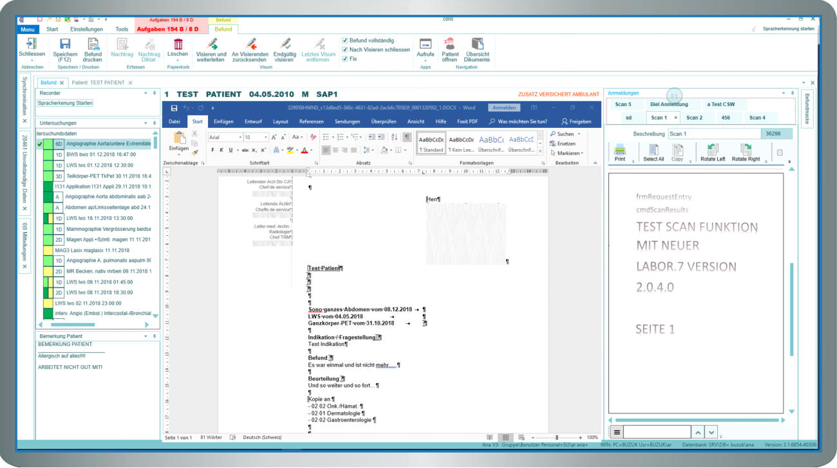Toggle the Fix checkbox

345,59
